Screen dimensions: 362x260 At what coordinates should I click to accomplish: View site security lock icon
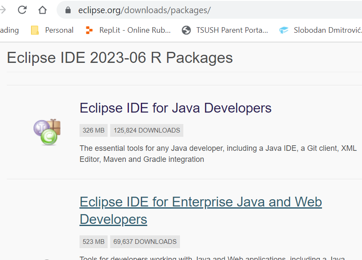click(68, 10)
